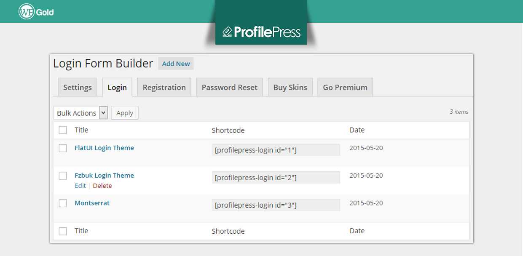Select the Montserrat row checkbox

(x=63, y=203)
